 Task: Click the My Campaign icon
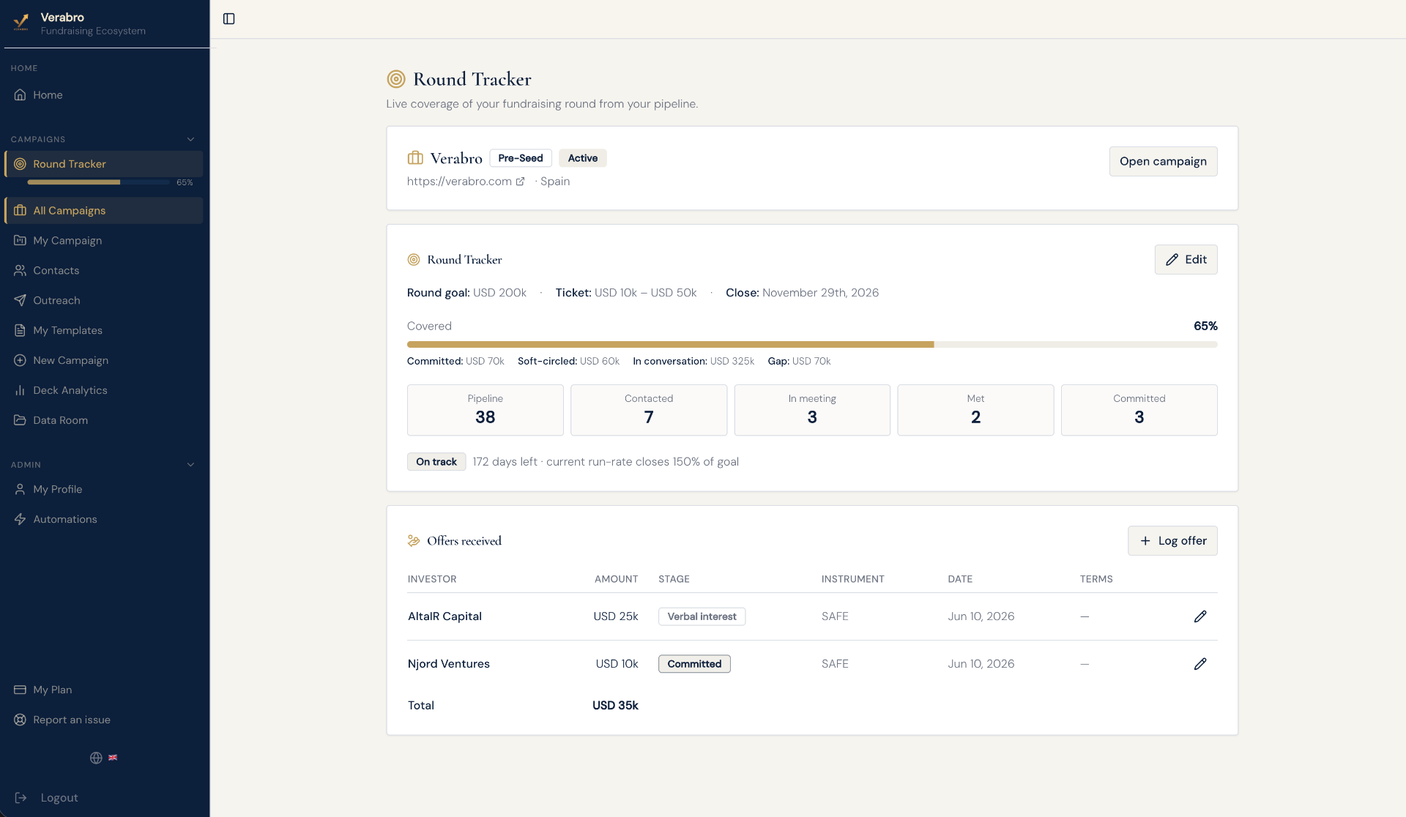(x=21, y=241)
